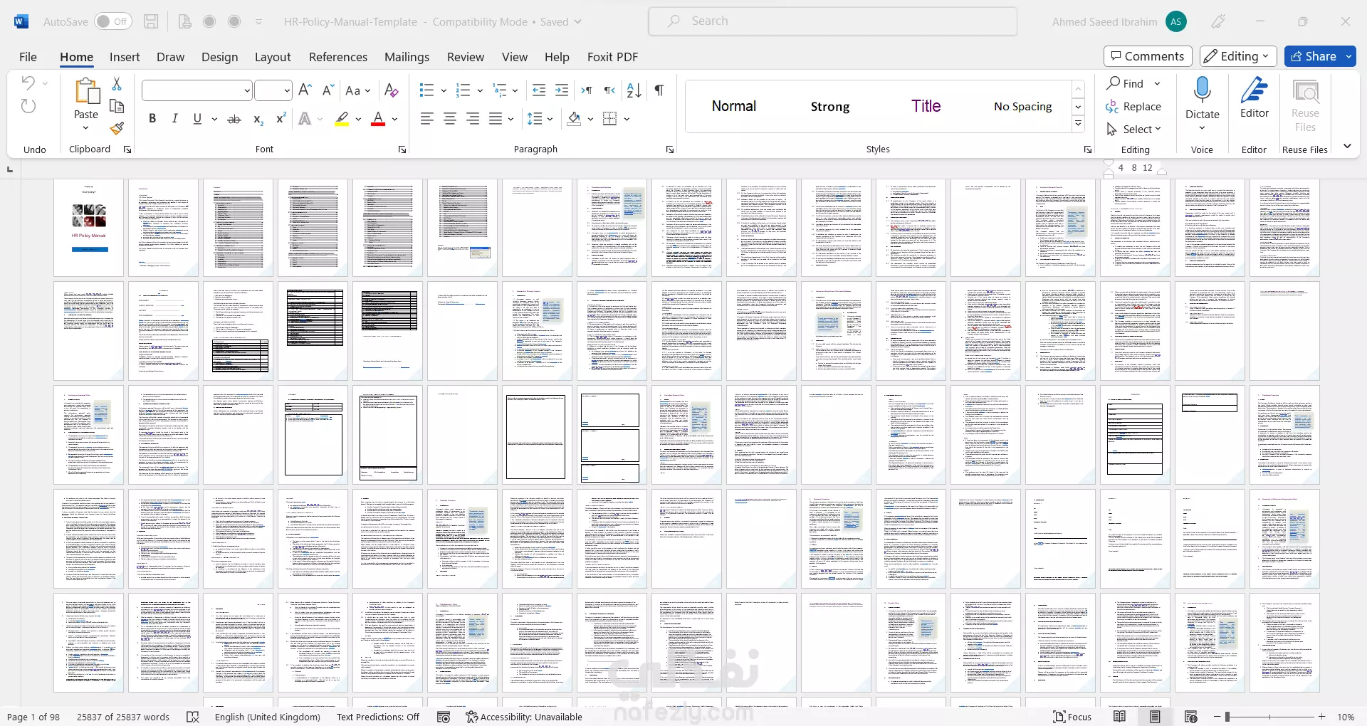The width and height of the screenshot is (1367, 726).
Task: Toggle Print Layout view in status bar
Action: pos(1155,717)
